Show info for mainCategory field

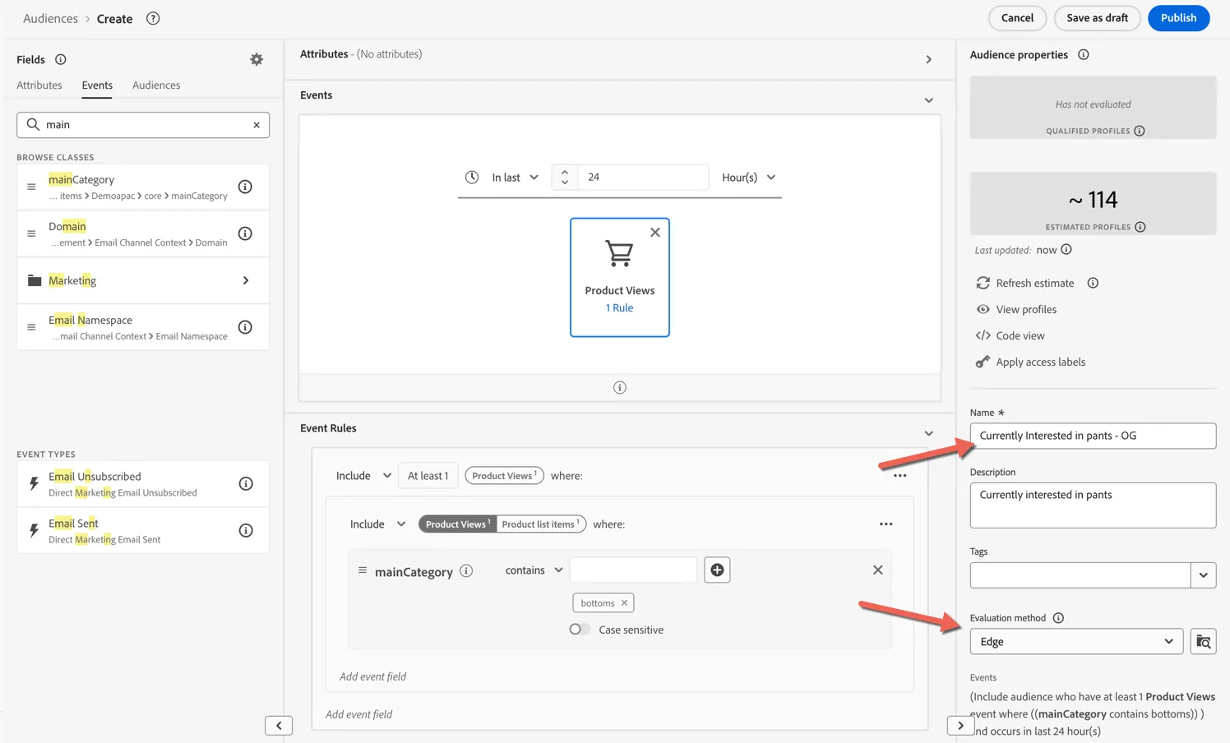click(245, 187)
